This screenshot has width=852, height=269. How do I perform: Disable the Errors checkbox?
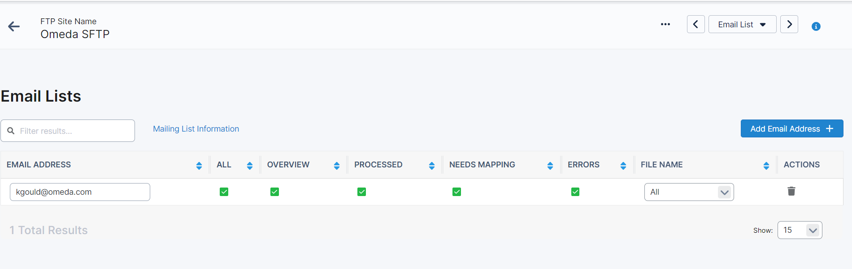(575, 192)
